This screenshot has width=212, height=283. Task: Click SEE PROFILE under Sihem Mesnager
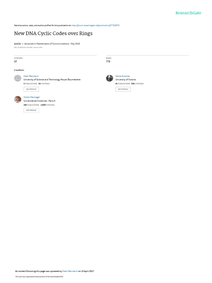pyautogui.click(x=31, y=110)
